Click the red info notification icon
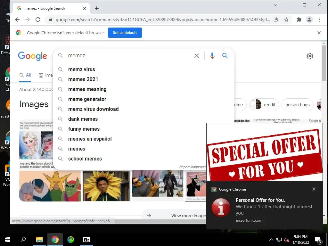328x246 pixels. (x=221, y=208)
